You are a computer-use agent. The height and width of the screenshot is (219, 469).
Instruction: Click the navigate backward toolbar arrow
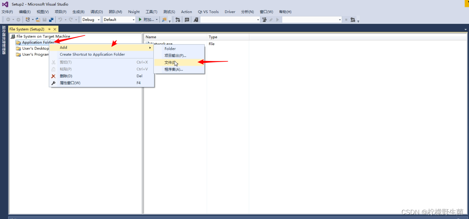click(x=8, y=19)
